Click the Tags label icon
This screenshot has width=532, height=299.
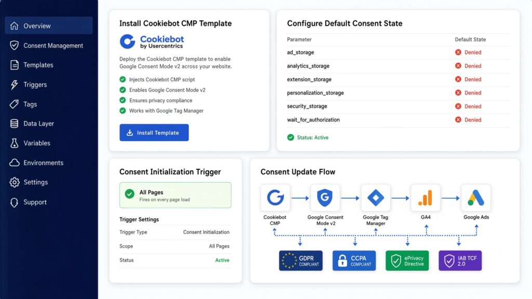pos(14,104)
